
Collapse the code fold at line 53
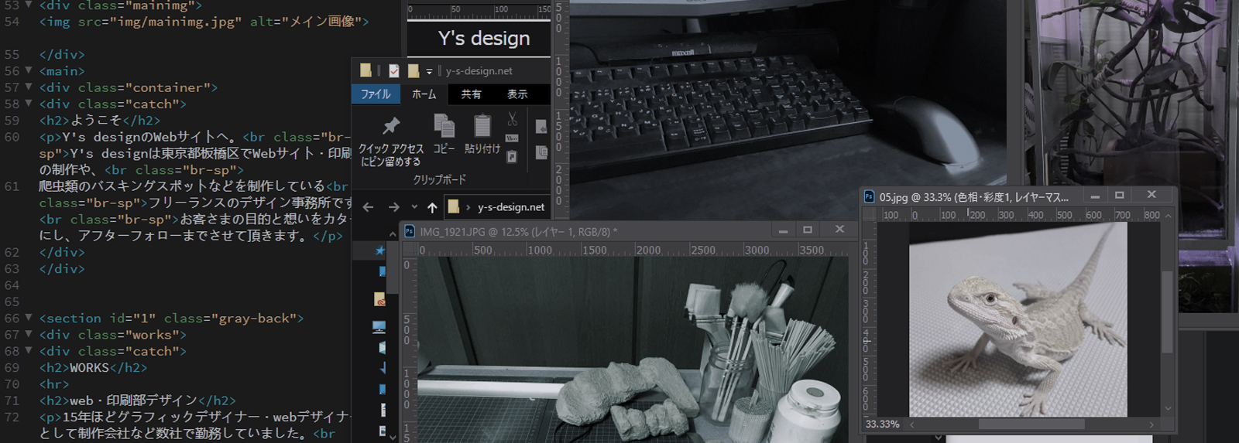[x=29, y=5]
